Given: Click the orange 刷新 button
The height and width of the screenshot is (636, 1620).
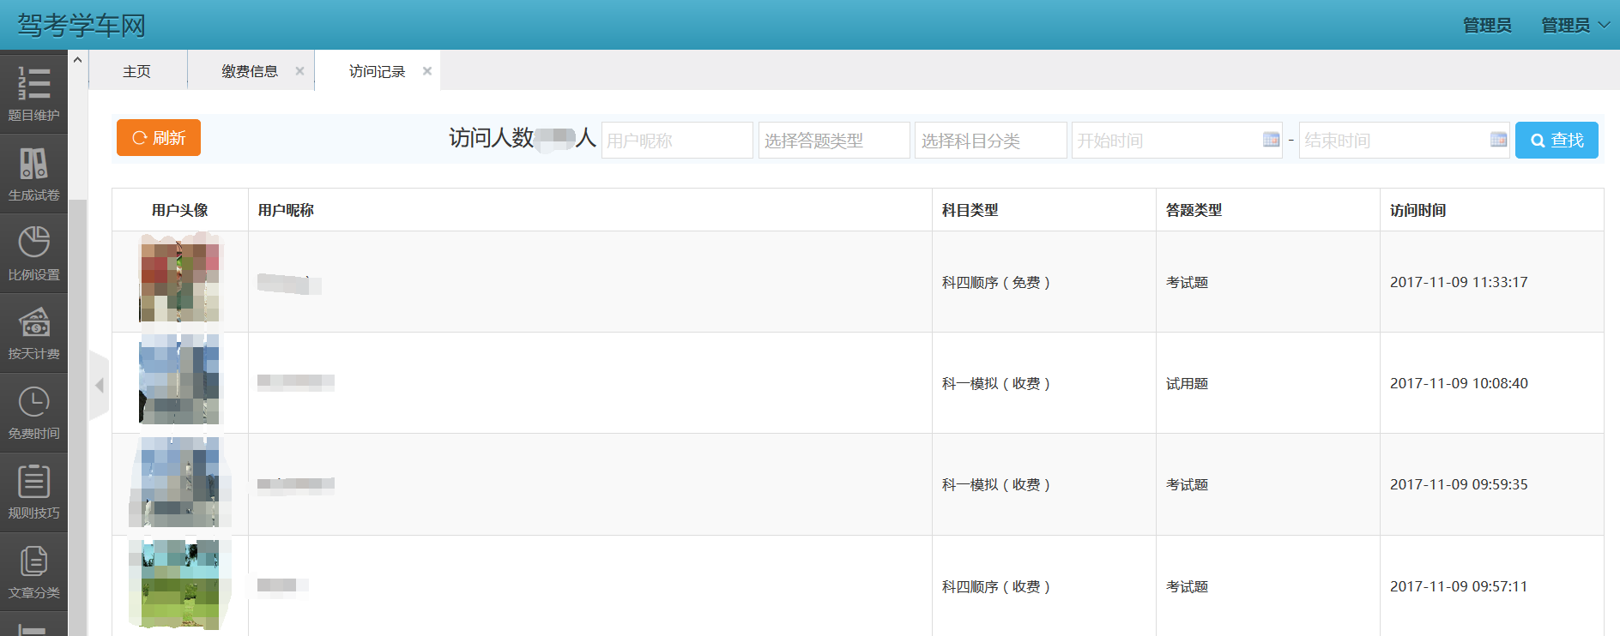Looking at the screenshot, I should coord(159,138).
